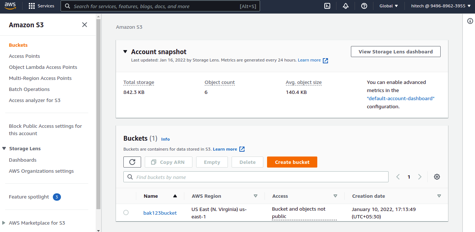Viewport: 475px width, 232px height.
Task: Click the top search services field
Action: click(160, 6)
